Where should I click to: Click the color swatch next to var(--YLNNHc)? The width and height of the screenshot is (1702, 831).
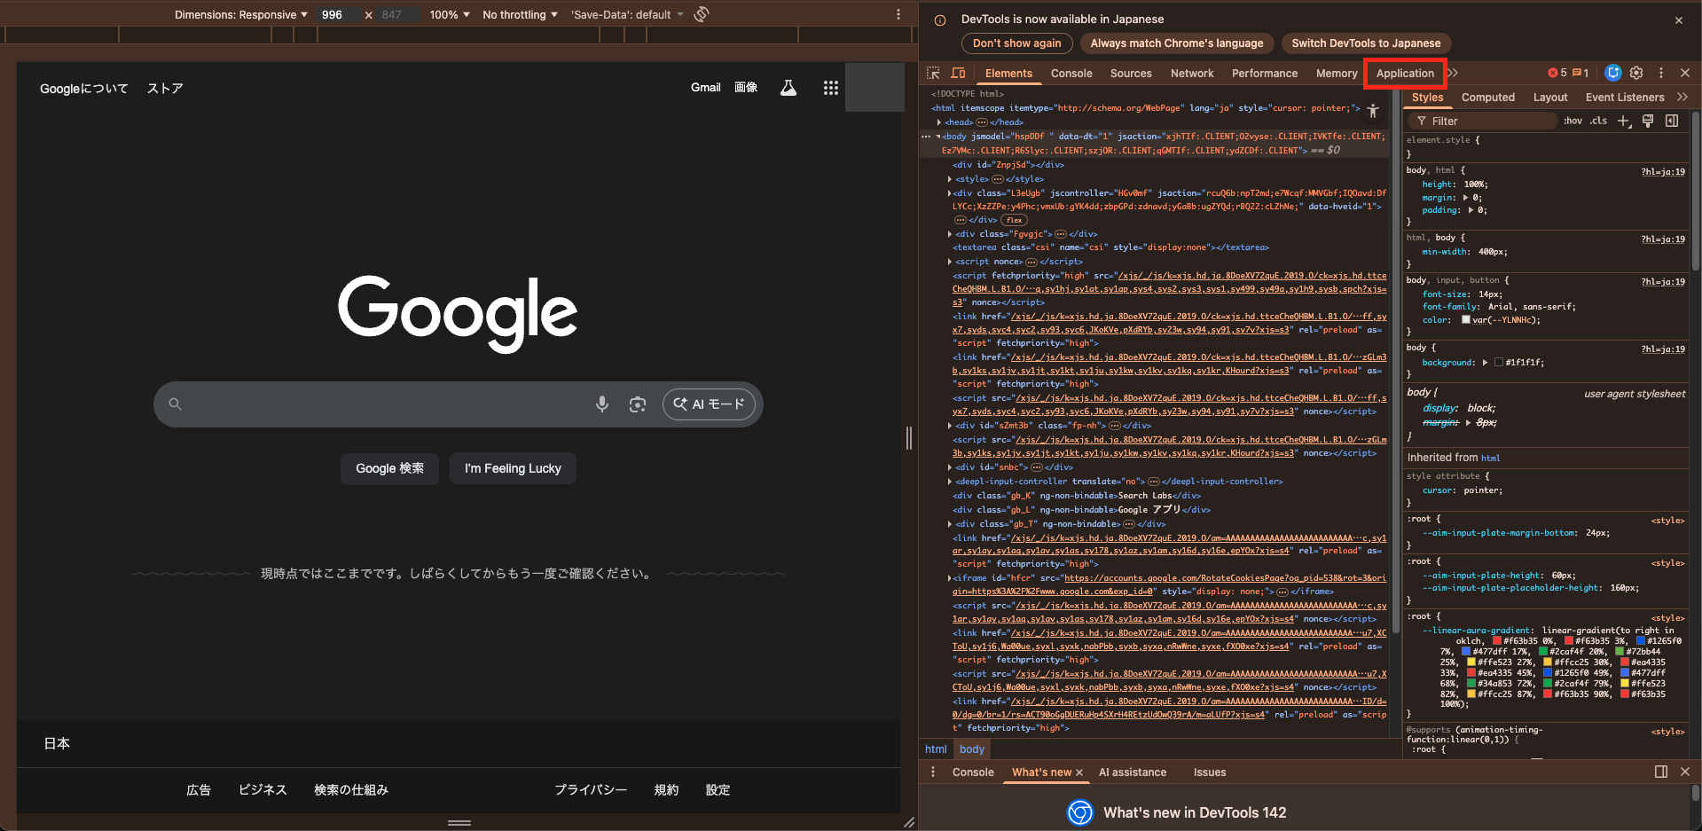(x=1466, y=320)
